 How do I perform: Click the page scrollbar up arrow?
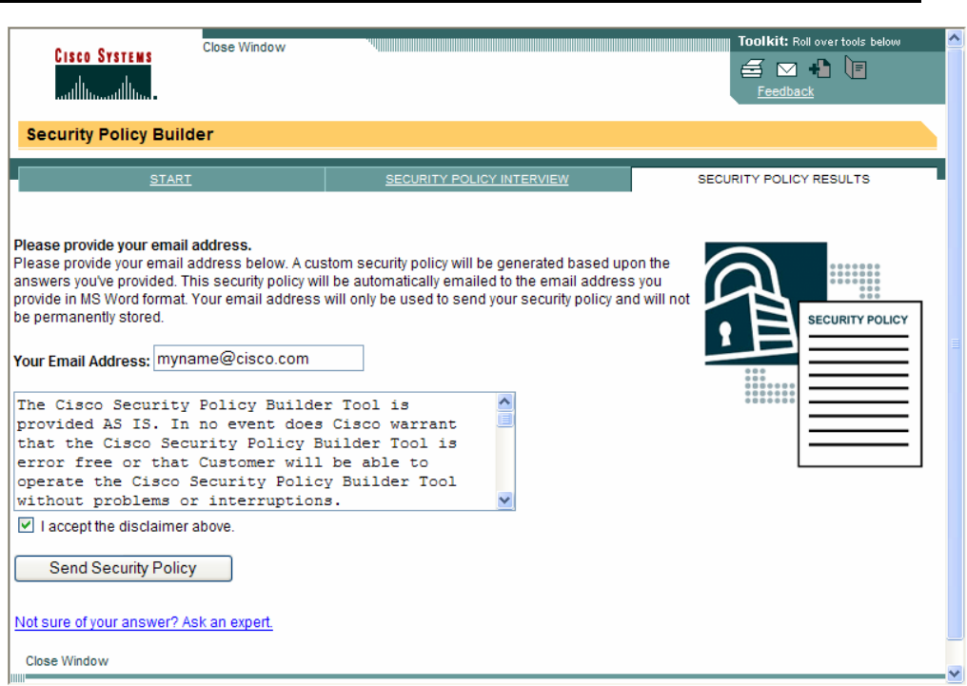[955, 38]
